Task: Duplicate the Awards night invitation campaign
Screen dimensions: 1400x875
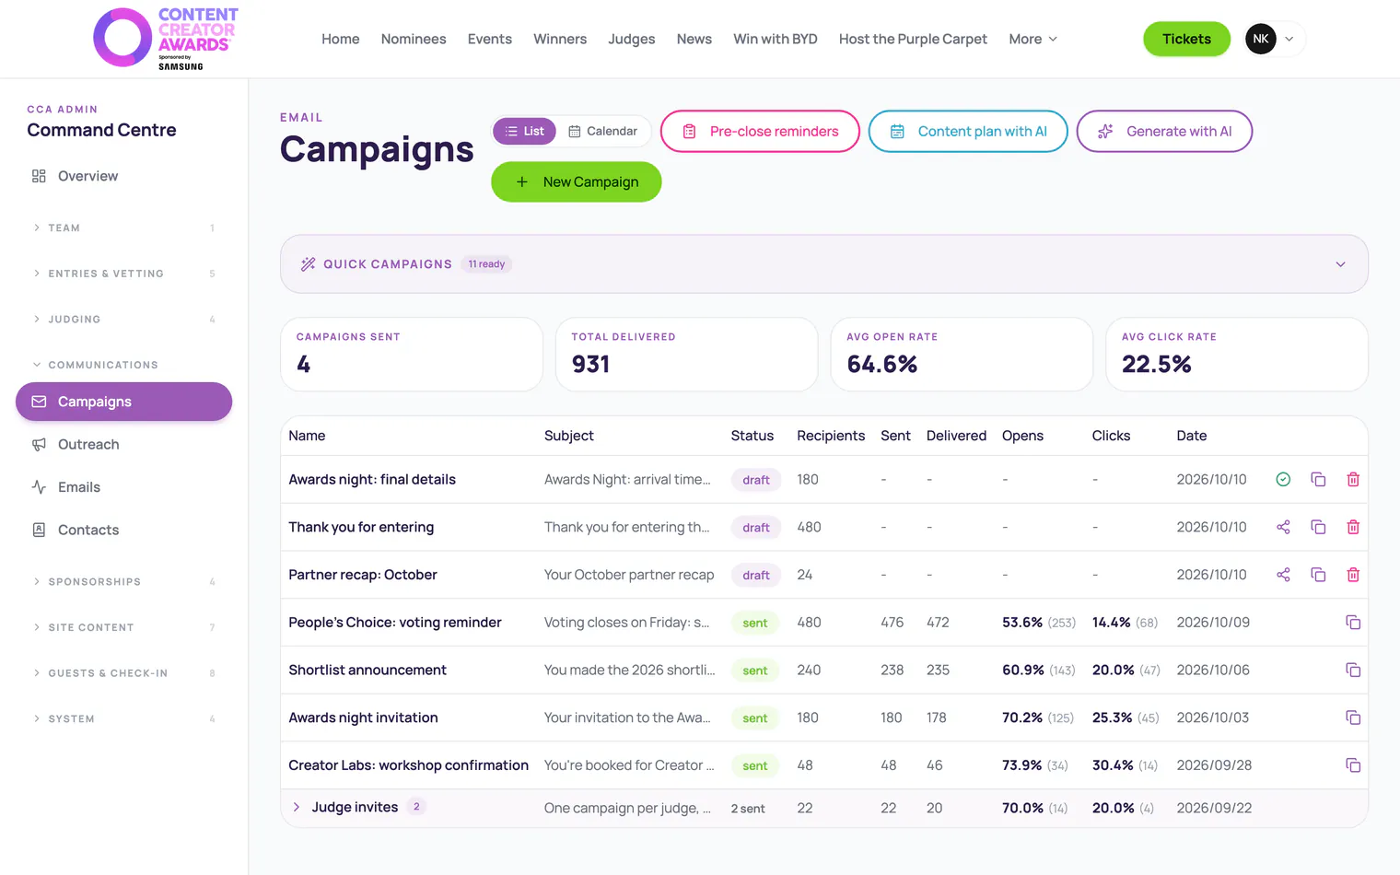Action: click(1353, 717)
